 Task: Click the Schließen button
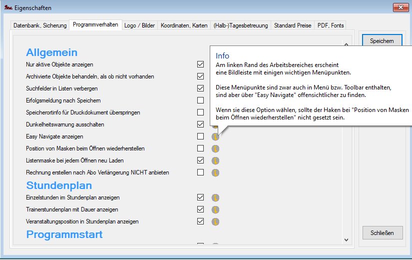[382, 232]
